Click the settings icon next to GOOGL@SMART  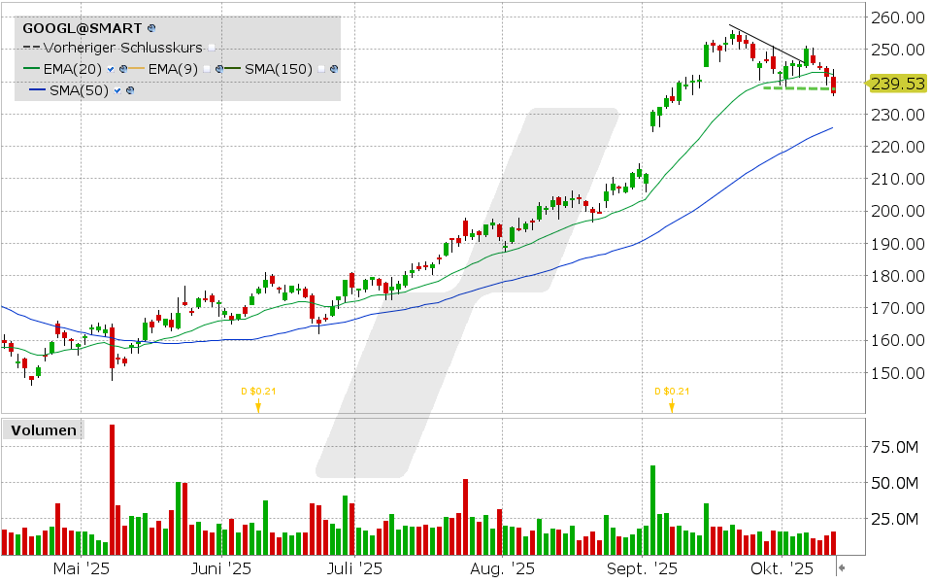tap(151, 30)
